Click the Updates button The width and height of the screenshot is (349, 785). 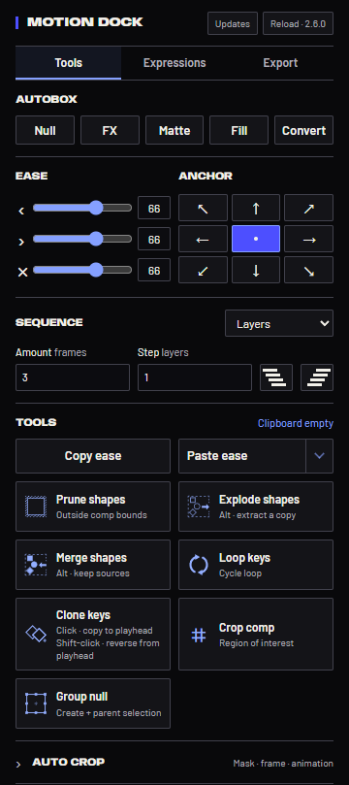pos(233,23)
